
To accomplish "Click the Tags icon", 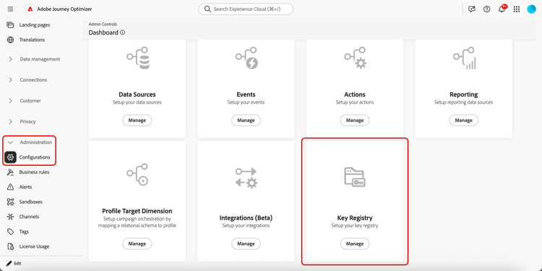I will point(10,231).
